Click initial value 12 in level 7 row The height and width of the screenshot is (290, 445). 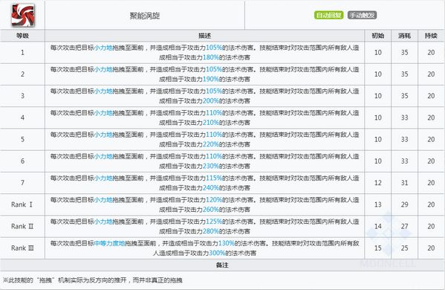377,183
